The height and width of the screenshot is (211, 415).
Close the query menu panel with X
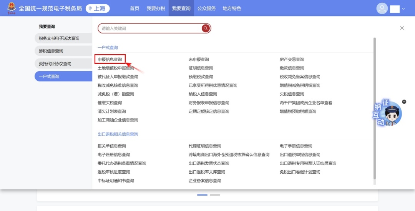pos(402,28)
